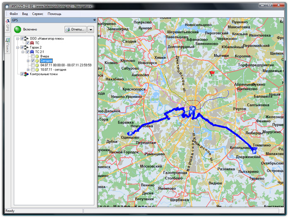Click the Контрольные точки colored dots icon
289x218 pixels.
pos(26,74)
